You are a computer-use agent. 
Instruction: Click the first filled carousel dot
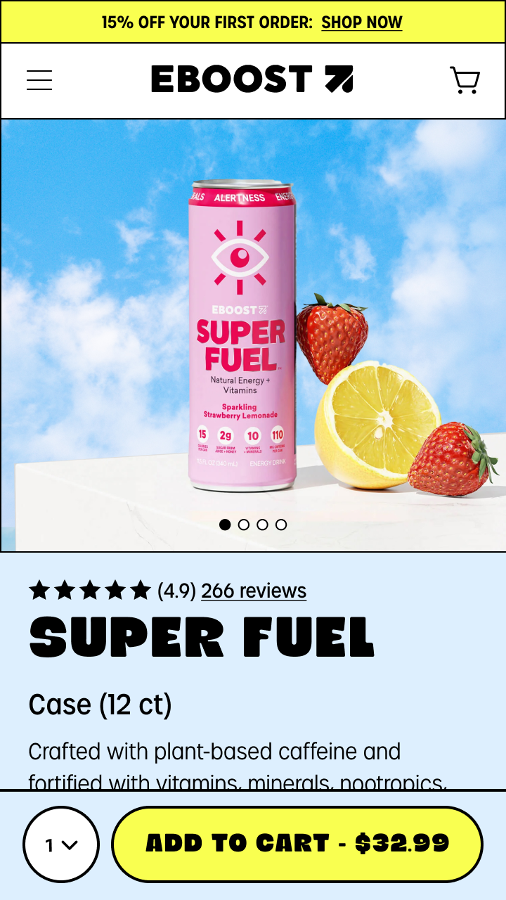pyautogui.click(x=225, y=525)
